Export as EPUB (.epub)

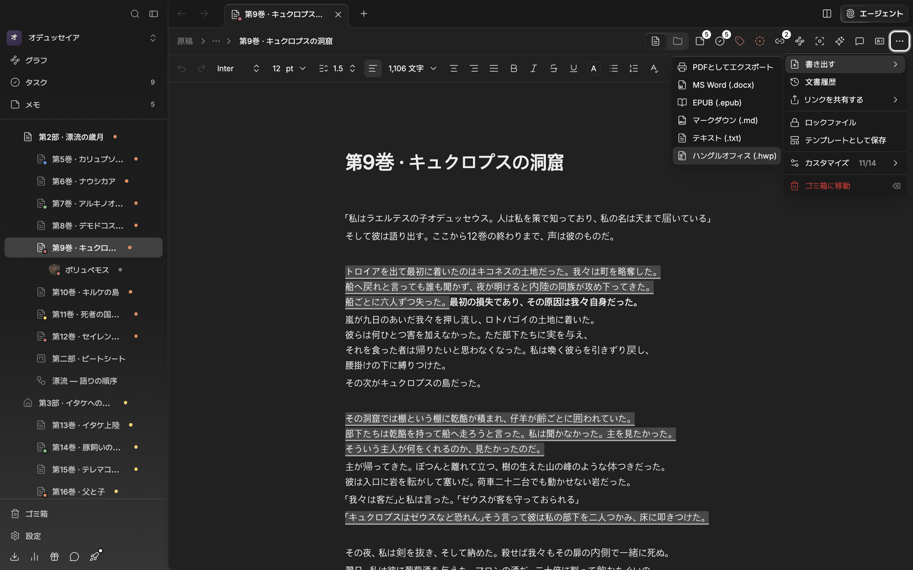click(727, 103)
